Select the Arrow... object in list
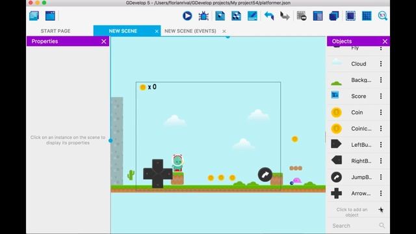This screenshot has width=416, height=234. coord(358,193)
